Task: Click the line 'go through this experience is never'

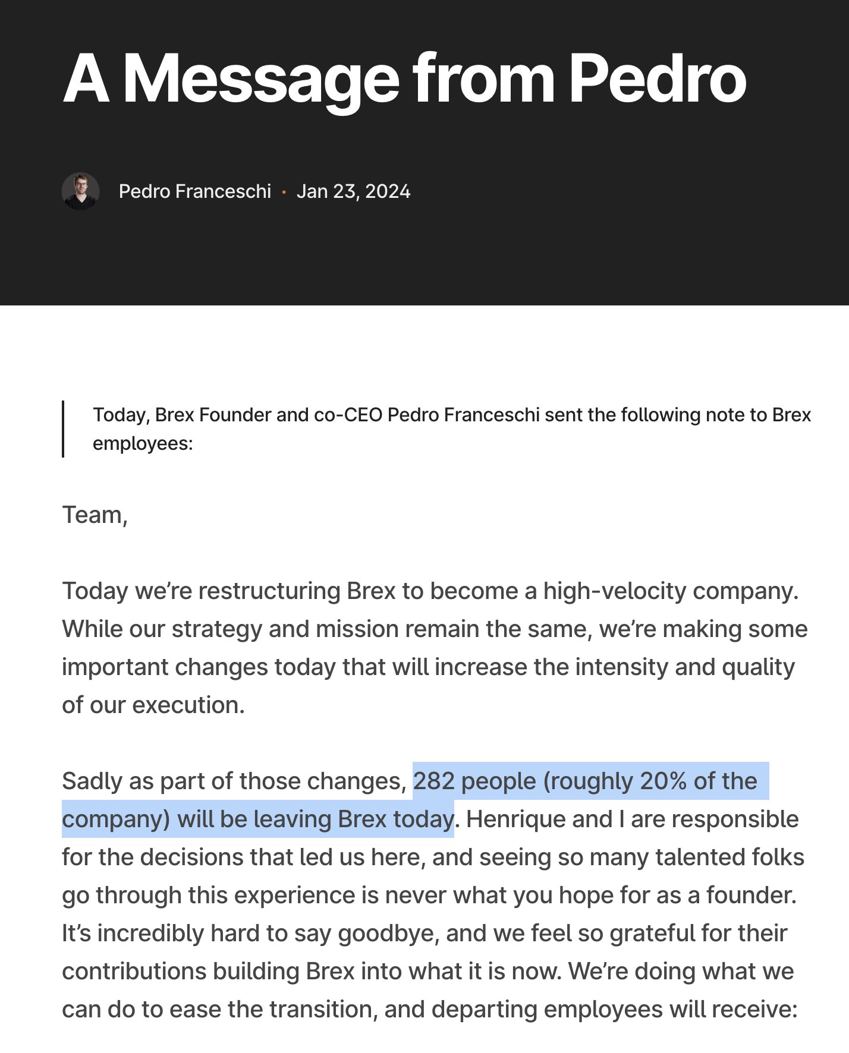Action: coord(429,895)
